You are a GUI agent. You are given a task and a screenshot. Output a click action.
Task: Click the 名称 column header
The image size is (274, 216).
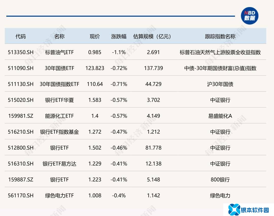tap(59, 36)
